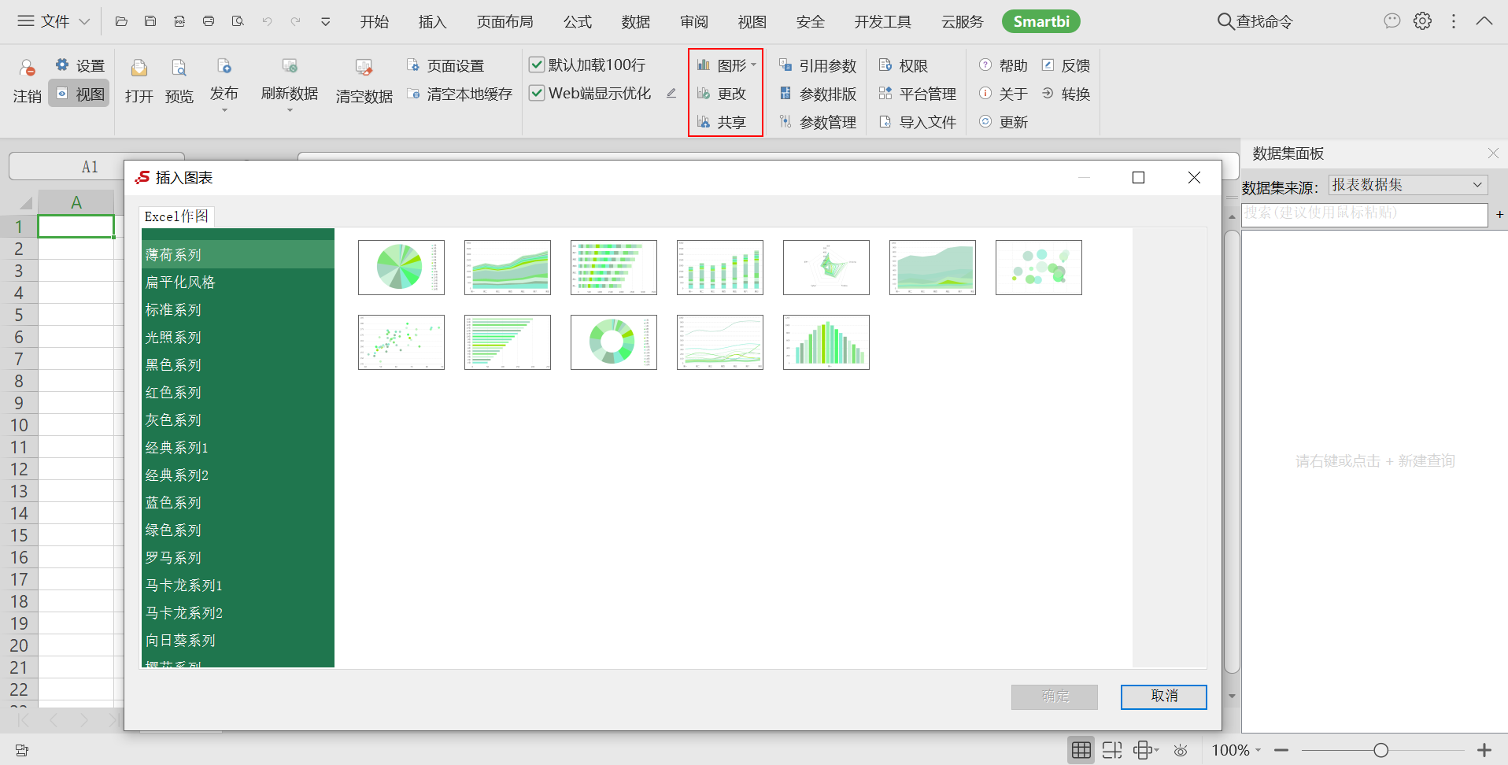Click the zoom out minus button
Viewport: 1508px width, 765px height.
click(1281, 751)
